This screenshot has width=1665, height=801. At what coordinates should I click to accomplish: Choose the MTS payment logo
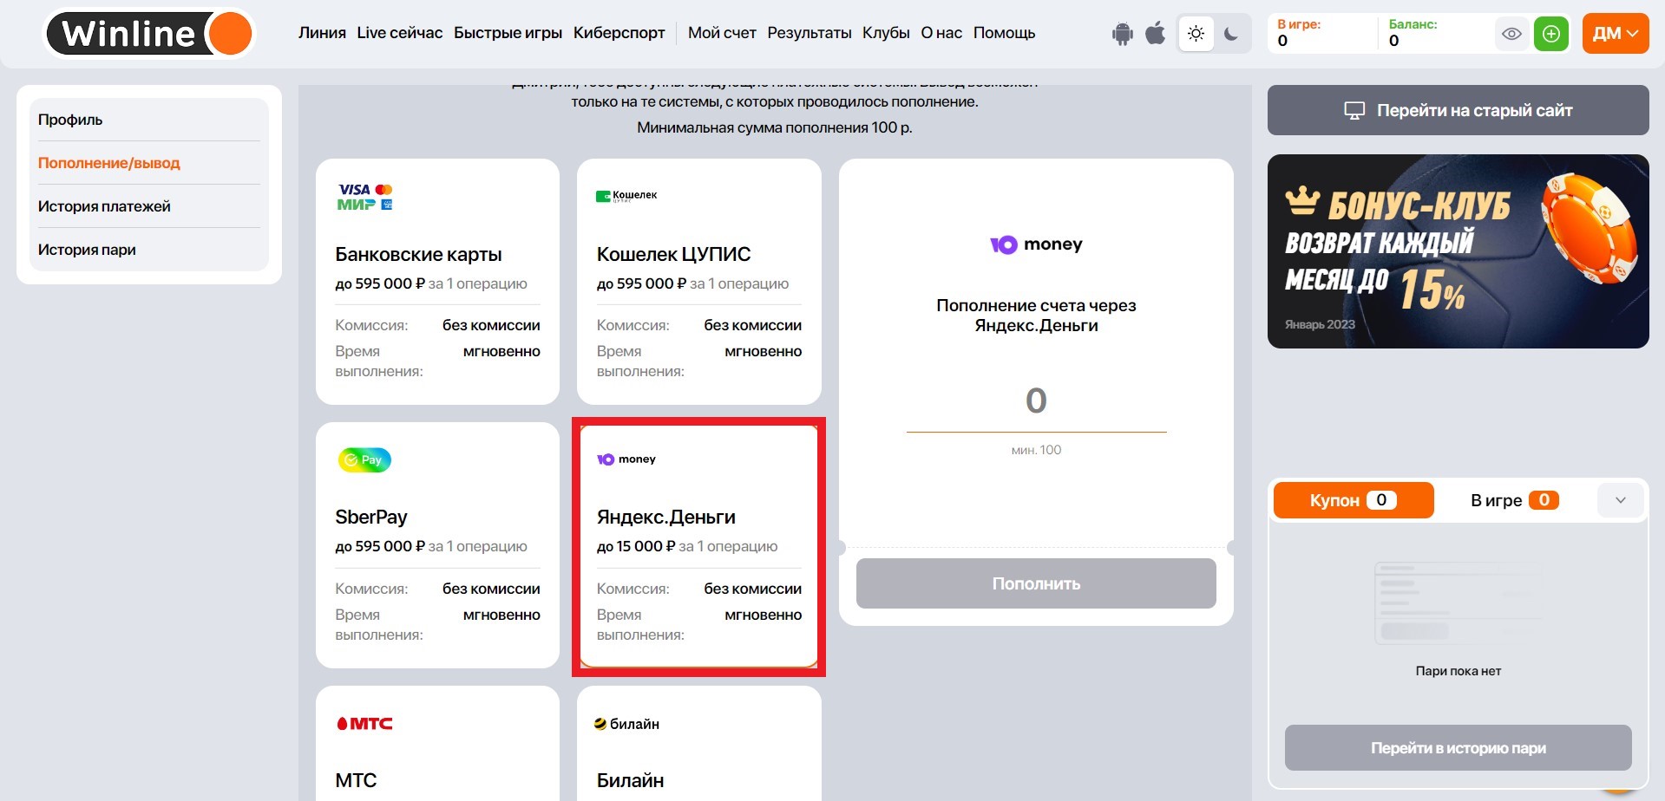tap(364, 723)
